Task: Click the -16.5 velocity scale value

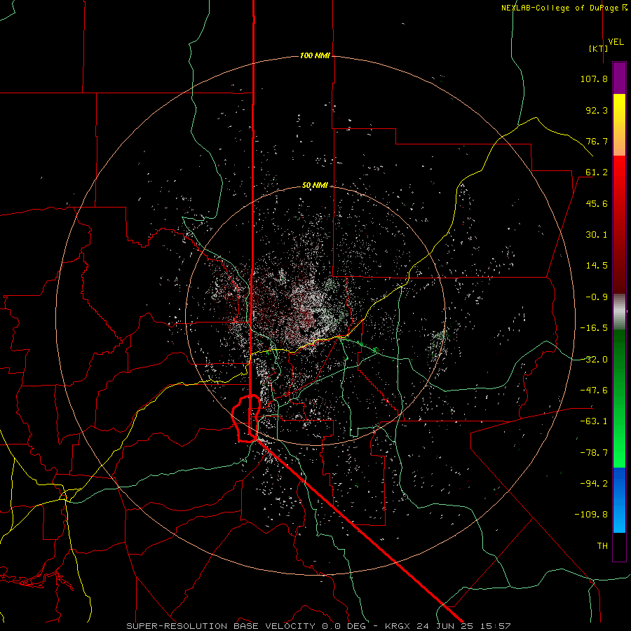Action: pos(594,328)
